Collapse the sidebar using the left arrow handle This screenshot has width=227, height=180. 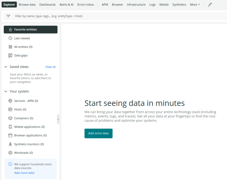[x=58, y=119]
